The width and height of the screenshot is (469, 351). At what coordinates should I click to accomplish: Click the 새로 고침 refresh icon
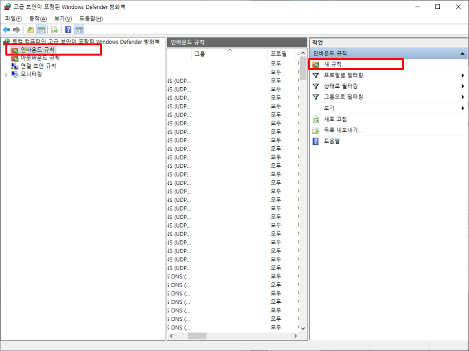point(316,119)
